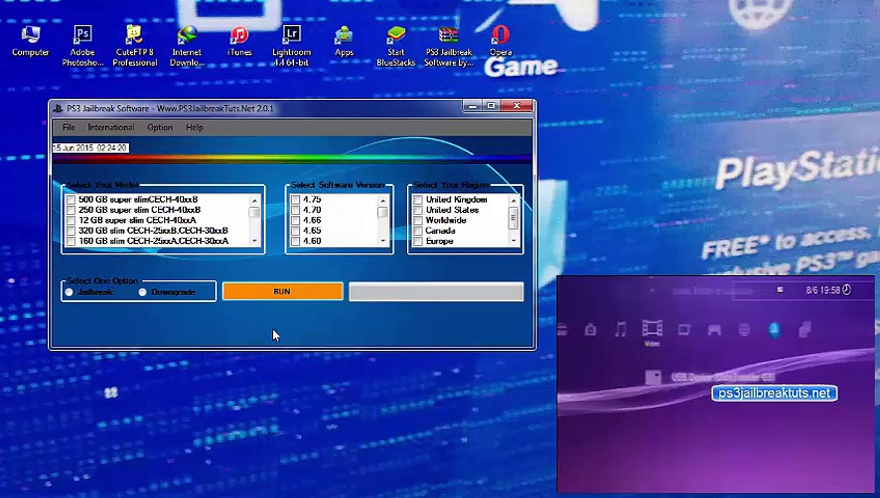
Task: Select the Photo camera icon in the XMB
Action: point(590,330)
